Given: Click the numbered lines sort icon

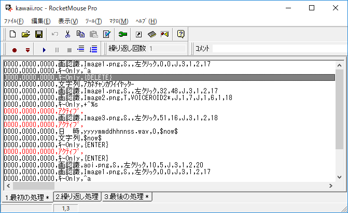Looking at the screenshot, I should point(93,49).
